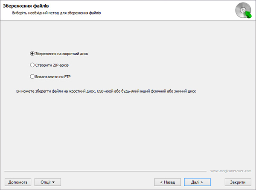Enable the 'Вивантажити по FTP' radio option
This screenshot has height=190, width=256.
click(x=32, y=77)
